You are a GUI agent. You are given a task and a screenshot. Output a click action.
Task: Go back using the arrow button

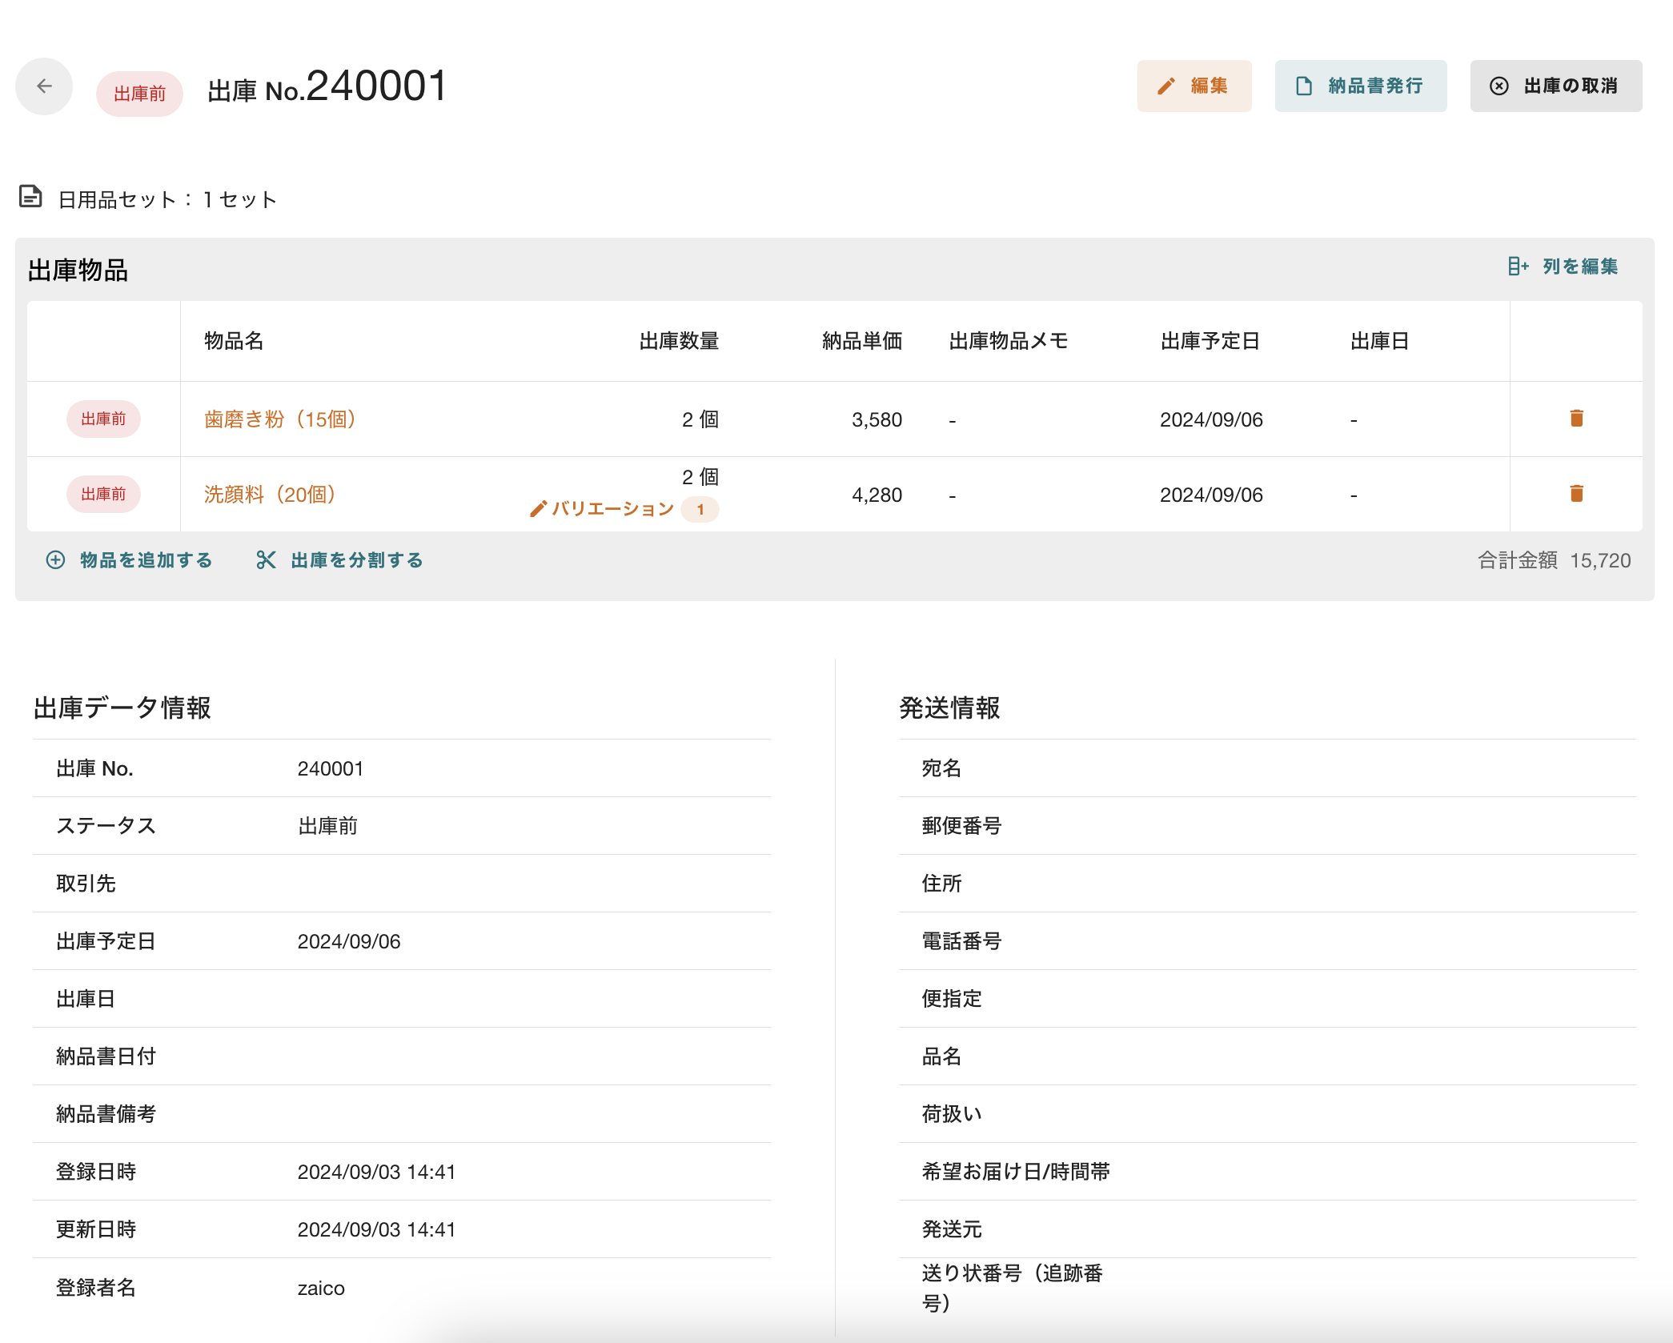tap(44, 86)
